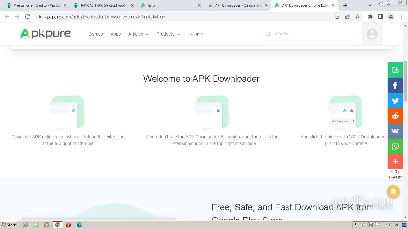Bookmark this page with the star icon
Image resolution: width=408 pixels, height=229 pixels.
tap(358, 17)
